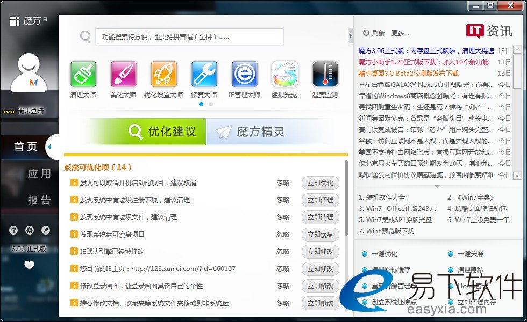Open 更多... news link
The width and height of the screenshot is (527, 322).
pos(400,33)
